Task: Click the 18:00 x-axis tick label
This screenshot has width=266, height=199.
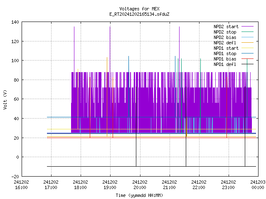Action: tap(80, 187)
